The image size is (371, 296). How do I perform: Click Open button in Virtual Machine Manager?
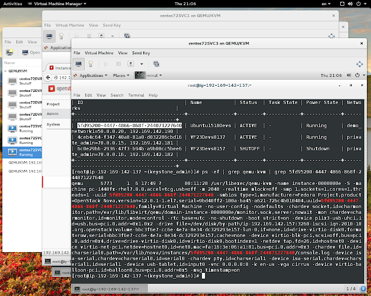31,53
